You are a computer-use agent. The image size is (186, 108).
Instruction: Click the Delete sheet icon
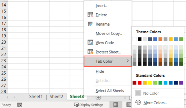tap(90, 15)
